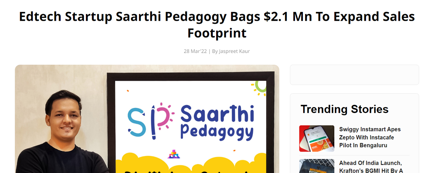The width and height of the screenshot is (429, 173).
Task: Click the sun doodle icon in poster corner
Action: click(x=259, y=87)
